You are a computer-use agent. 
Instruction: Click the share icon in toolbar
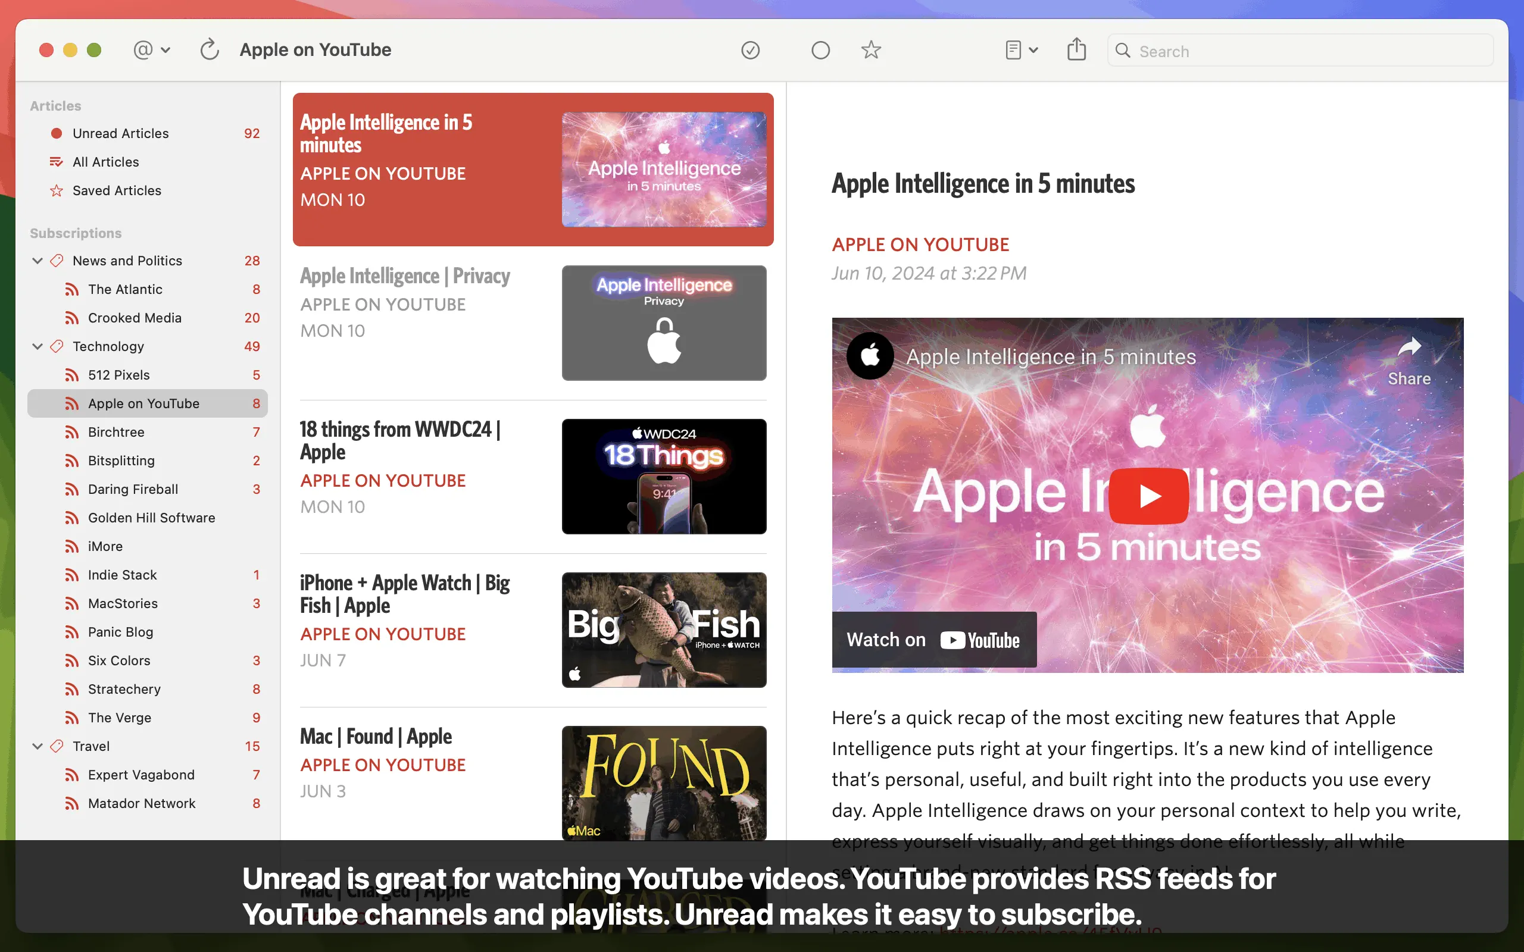(1076, 50)
